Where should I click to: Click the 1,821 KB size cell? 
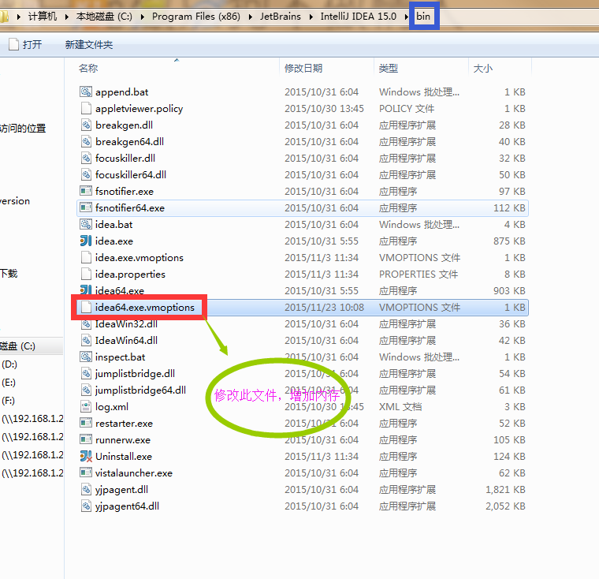pyautogui.click(x=505, y=490)
